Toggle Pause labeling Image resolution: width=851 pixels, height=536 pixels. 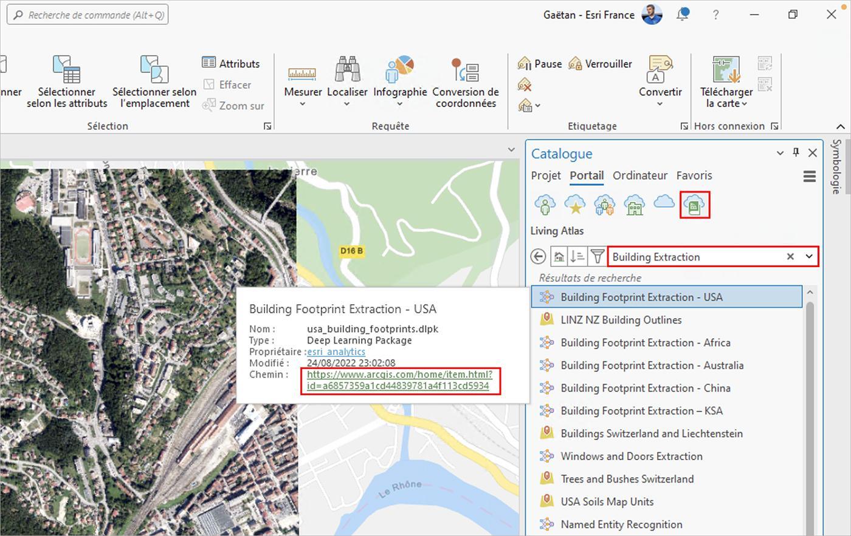[540, 64]
